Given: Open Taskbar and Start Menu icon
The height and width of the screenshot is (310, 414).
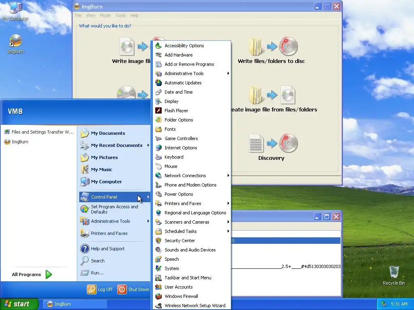Looking at the screenshot, I should tap(158, 278).
